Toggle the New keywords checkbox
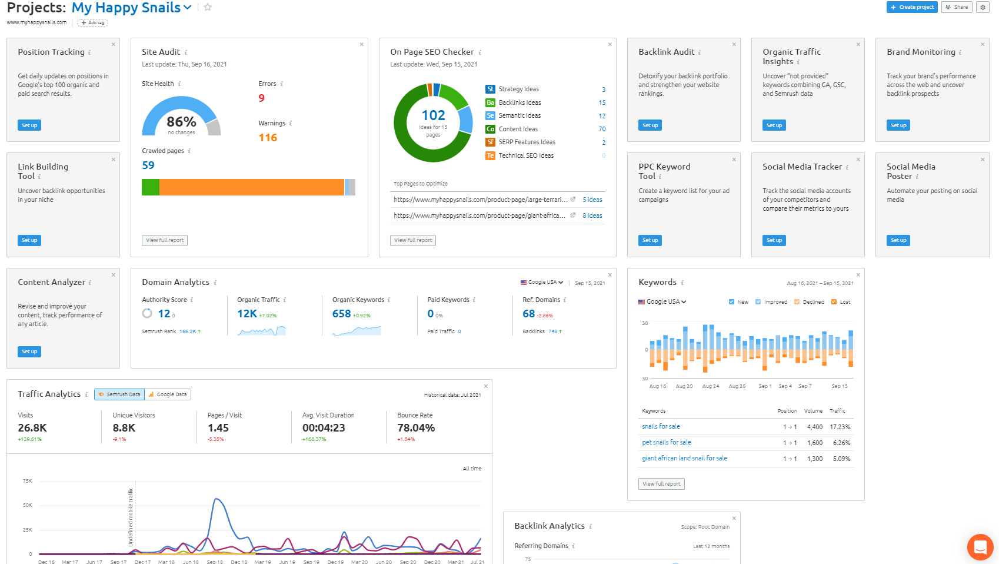The image size is (999, 564). (x=731, y=301)
